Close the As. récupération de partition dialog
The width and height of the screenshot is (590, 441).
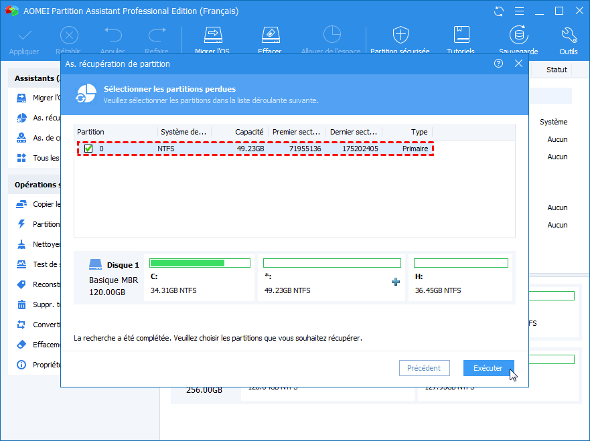pos(518,64)
